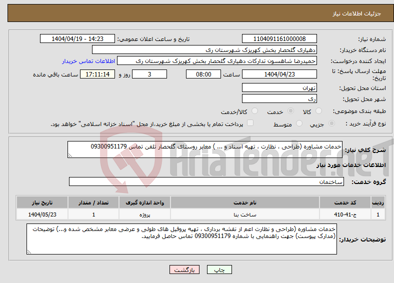Click the deadline date field 1404/04/23
Viewport: 394px width, 283px height.
click(279, 74)
